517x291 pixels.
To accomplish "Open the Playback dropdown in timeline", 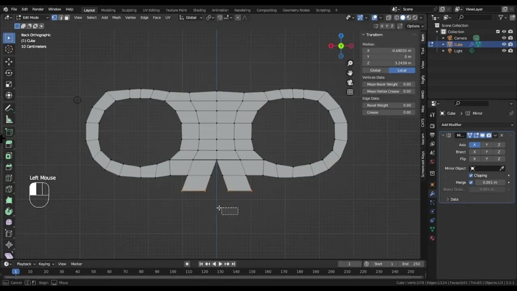I will tap(26, 264).
